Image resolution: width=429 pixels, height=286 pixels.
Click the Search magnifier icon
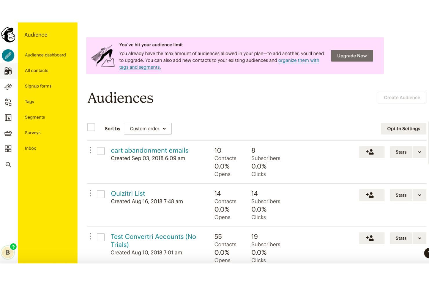pyautogui.click(x=8, y=165)
